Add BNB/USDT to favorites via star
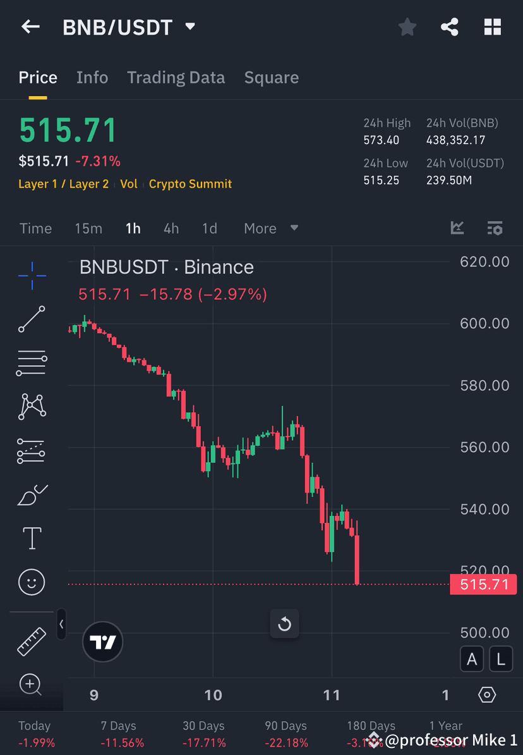The image size is (523, 755). (407, 27)
